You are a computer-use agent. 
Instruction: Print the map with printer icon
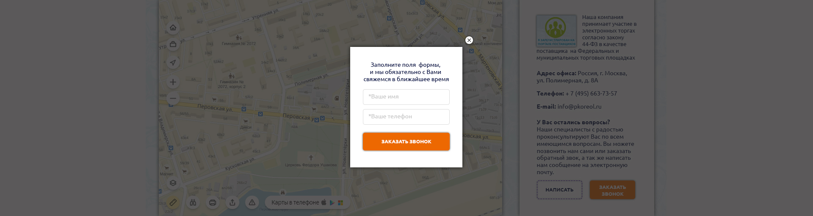[213, 202]
